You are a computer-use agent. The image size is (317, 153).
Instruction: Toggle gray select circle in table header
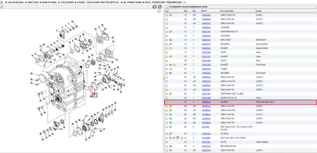point(167,11)
